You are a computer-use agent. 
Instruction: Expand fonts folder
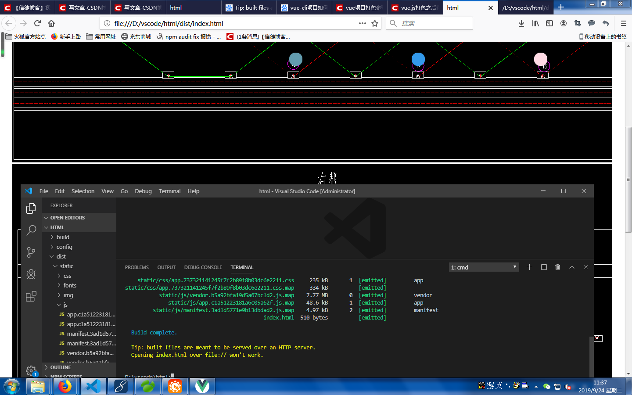(x=79, y=285)
